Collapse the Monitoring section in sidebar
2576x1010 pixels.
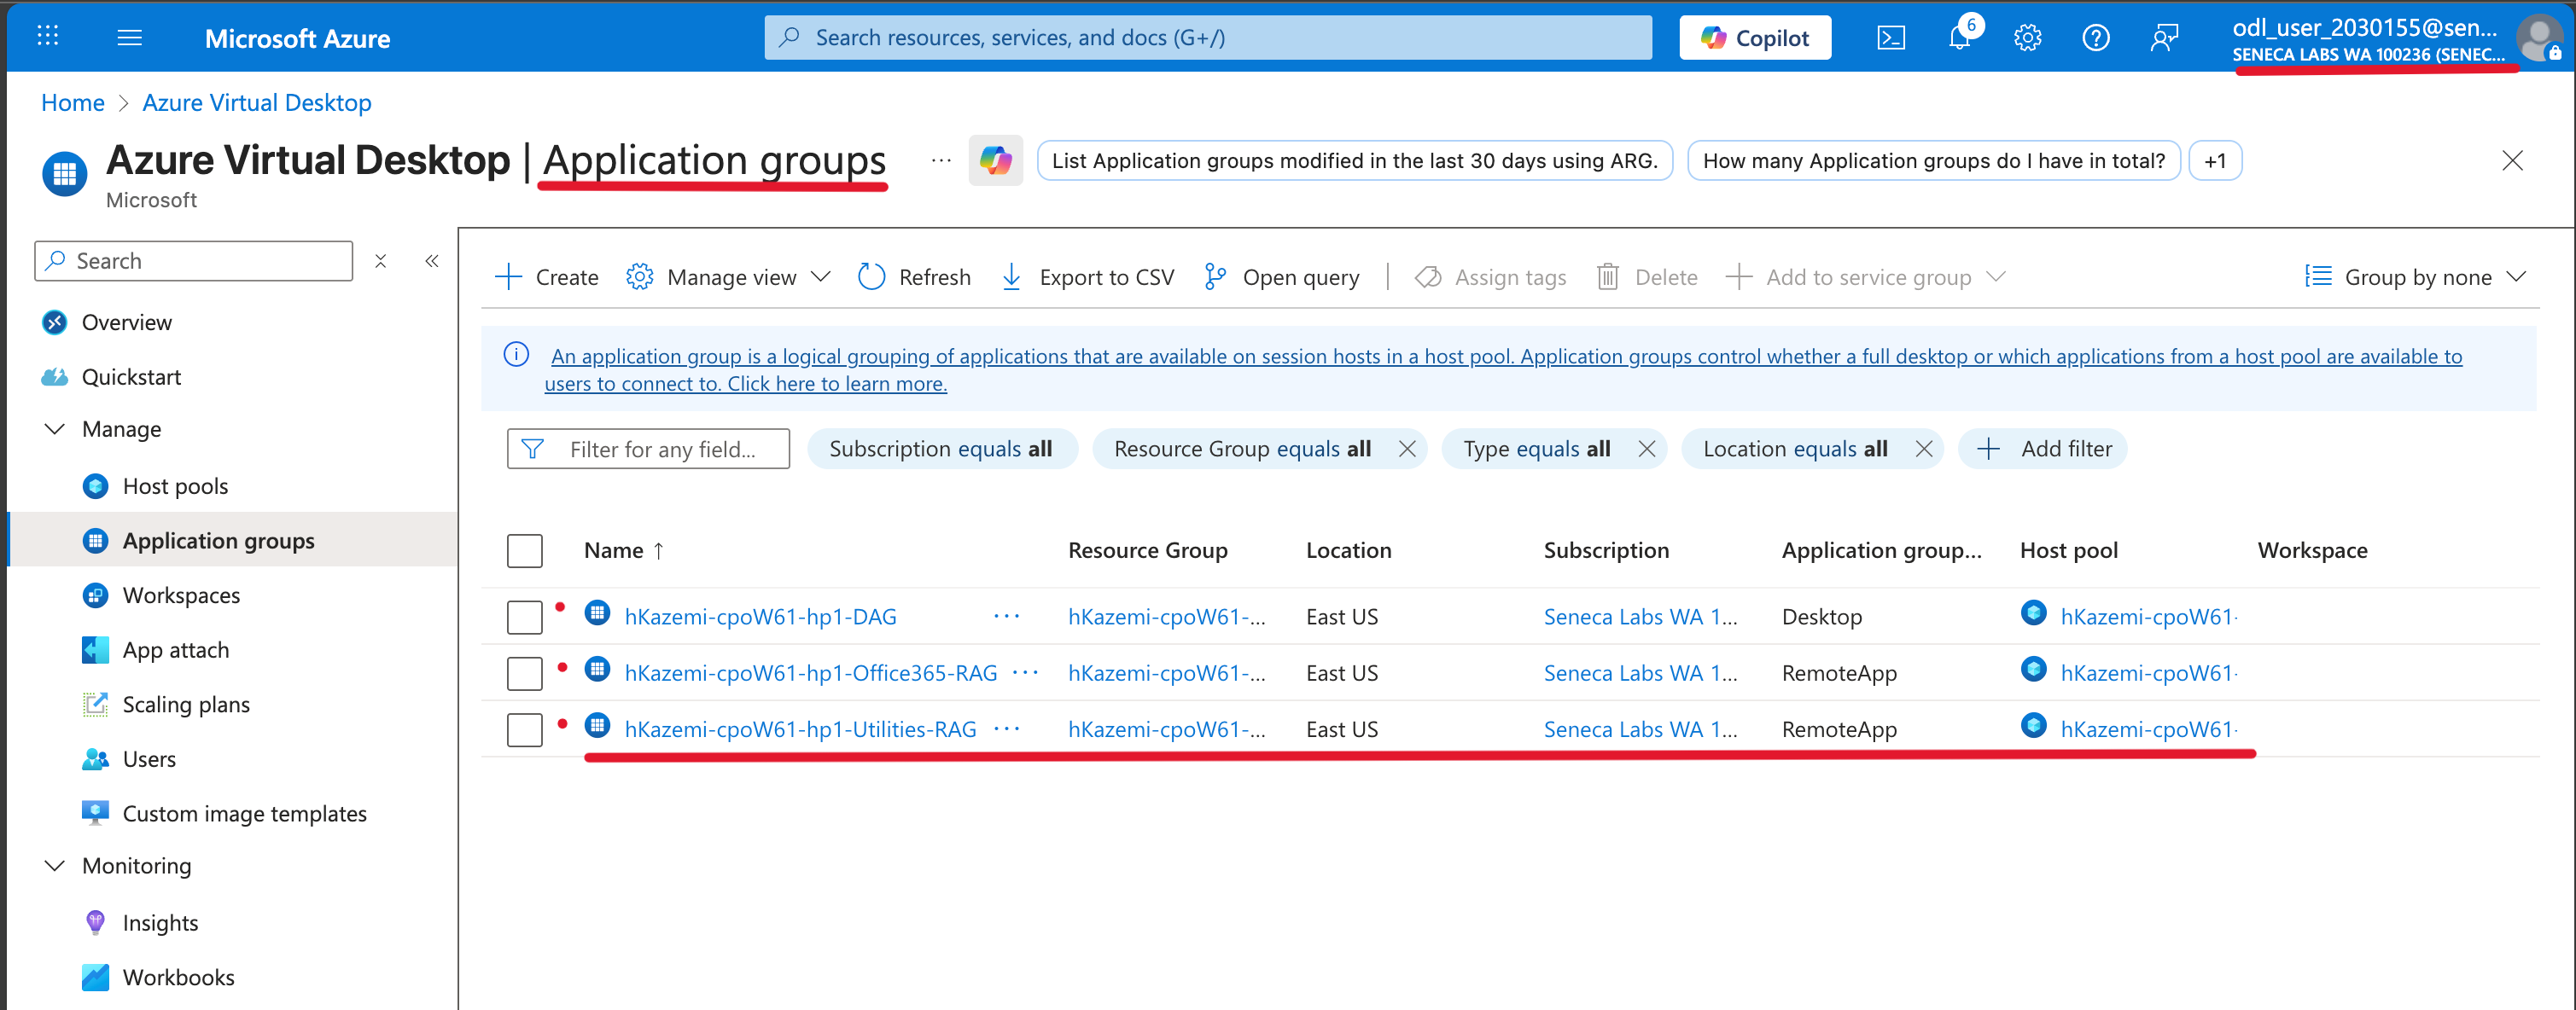pyautogui.click(x=55, y=865)
